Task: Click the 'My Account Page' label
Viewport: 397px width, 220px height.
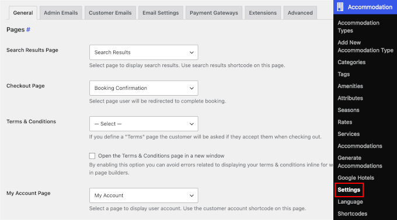Action: [x=29, y=193]
